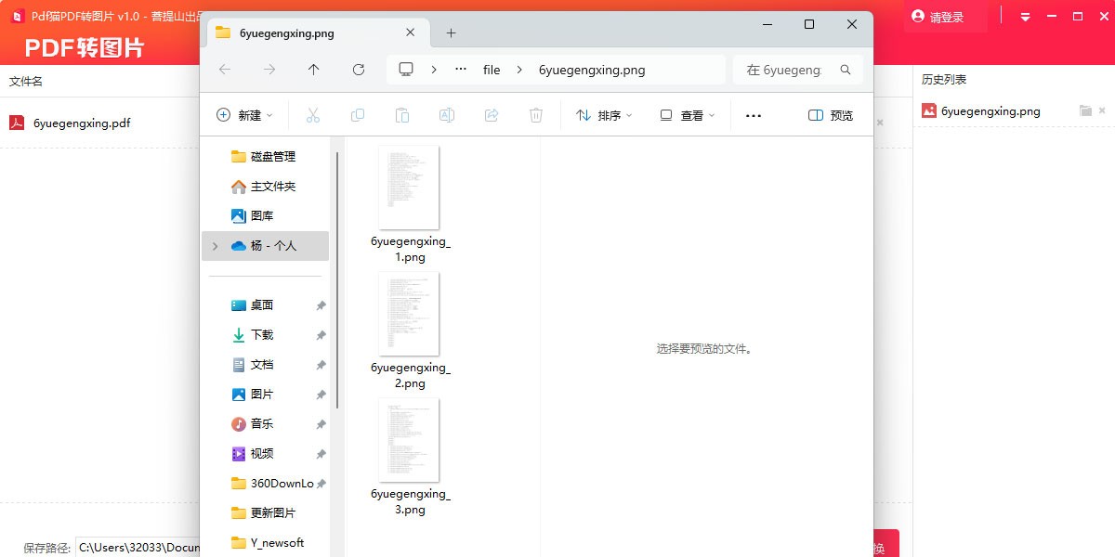The width and height of the screenshot is (1115, 557).
Task: Open the 新建 dropdown menu
Action: click(x=245, y=115)
